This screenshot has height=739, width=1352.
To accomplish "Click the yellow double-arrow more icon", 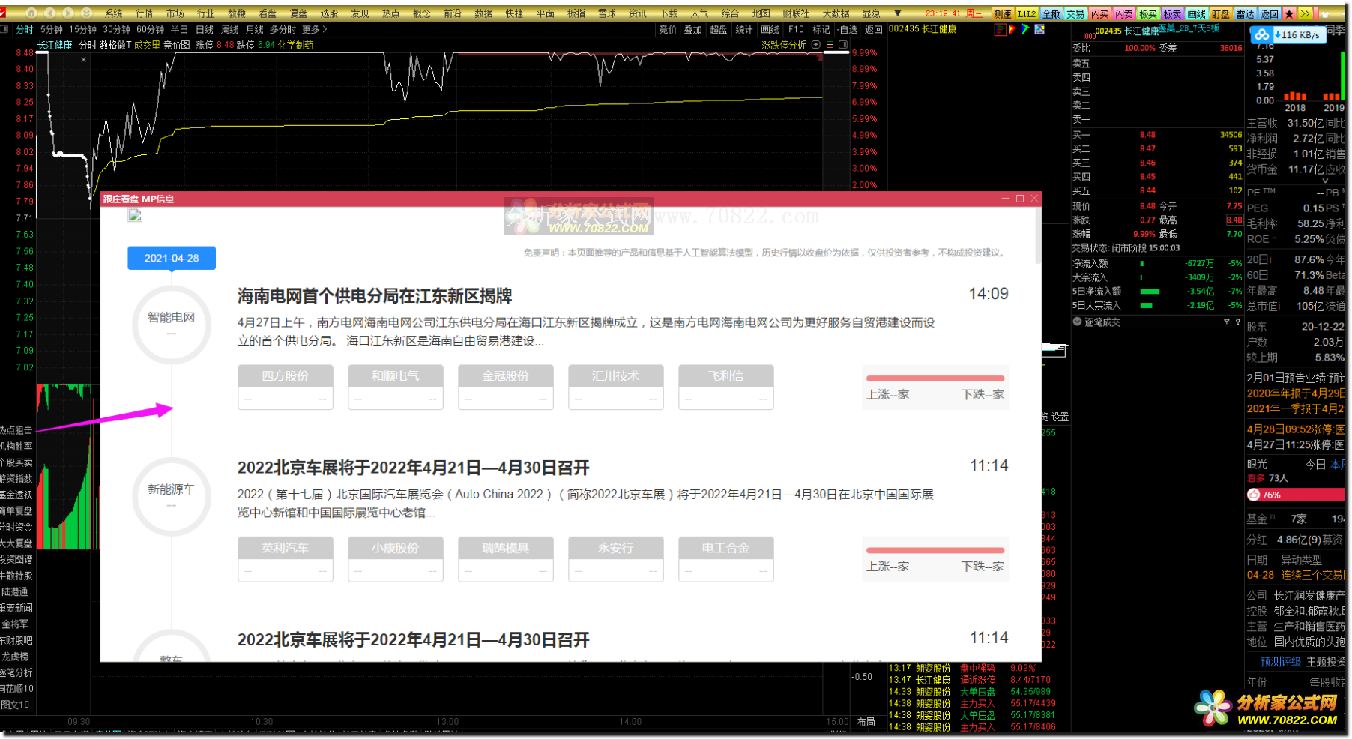I will (1305, 13).
